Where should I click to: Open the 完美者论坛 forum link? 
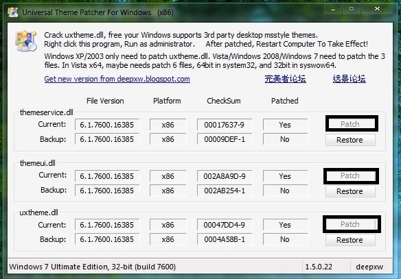tap(285, 79)
